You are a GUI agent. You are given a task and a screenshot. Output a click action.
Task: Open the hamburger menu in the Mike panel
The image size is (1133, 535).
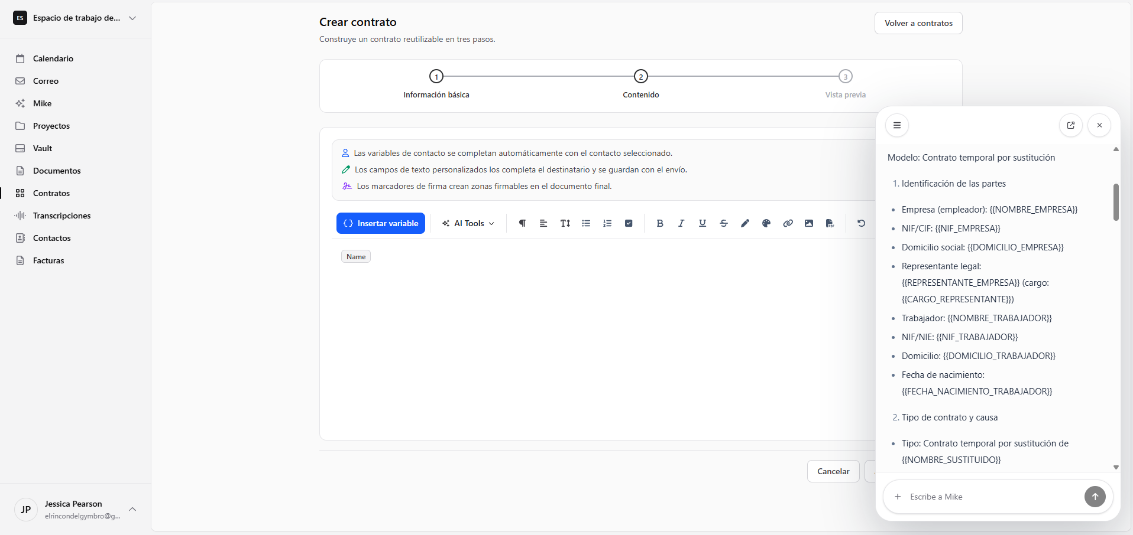(897, 125)
